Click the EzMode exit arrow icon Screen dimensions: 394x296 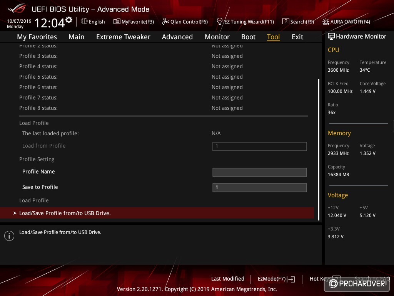(291, 279)
